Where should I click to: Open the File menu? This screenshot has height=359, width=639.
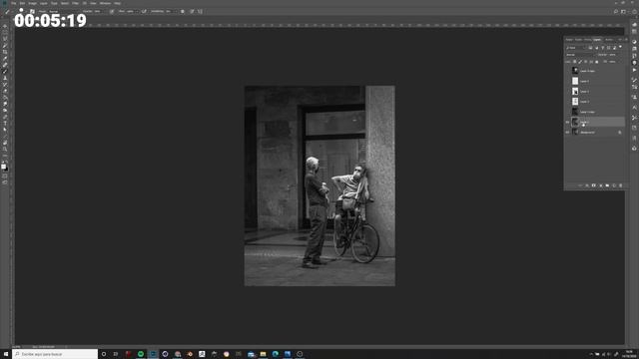[x=13, y=3]
